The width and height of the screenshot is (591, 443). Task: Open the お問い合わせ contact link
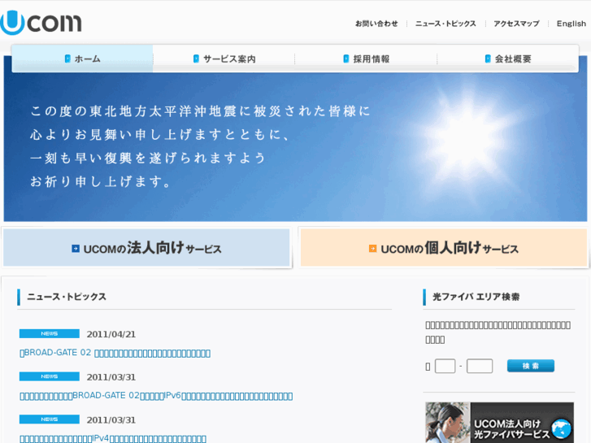click(376, 24)
